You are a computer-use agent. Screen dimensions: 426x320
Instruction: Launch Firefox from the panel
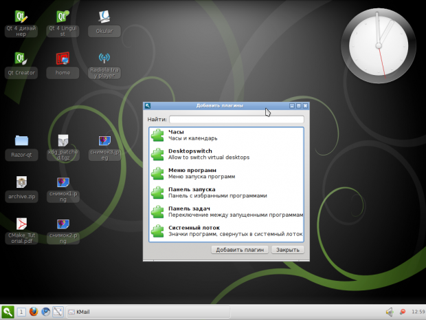[34, 312]
